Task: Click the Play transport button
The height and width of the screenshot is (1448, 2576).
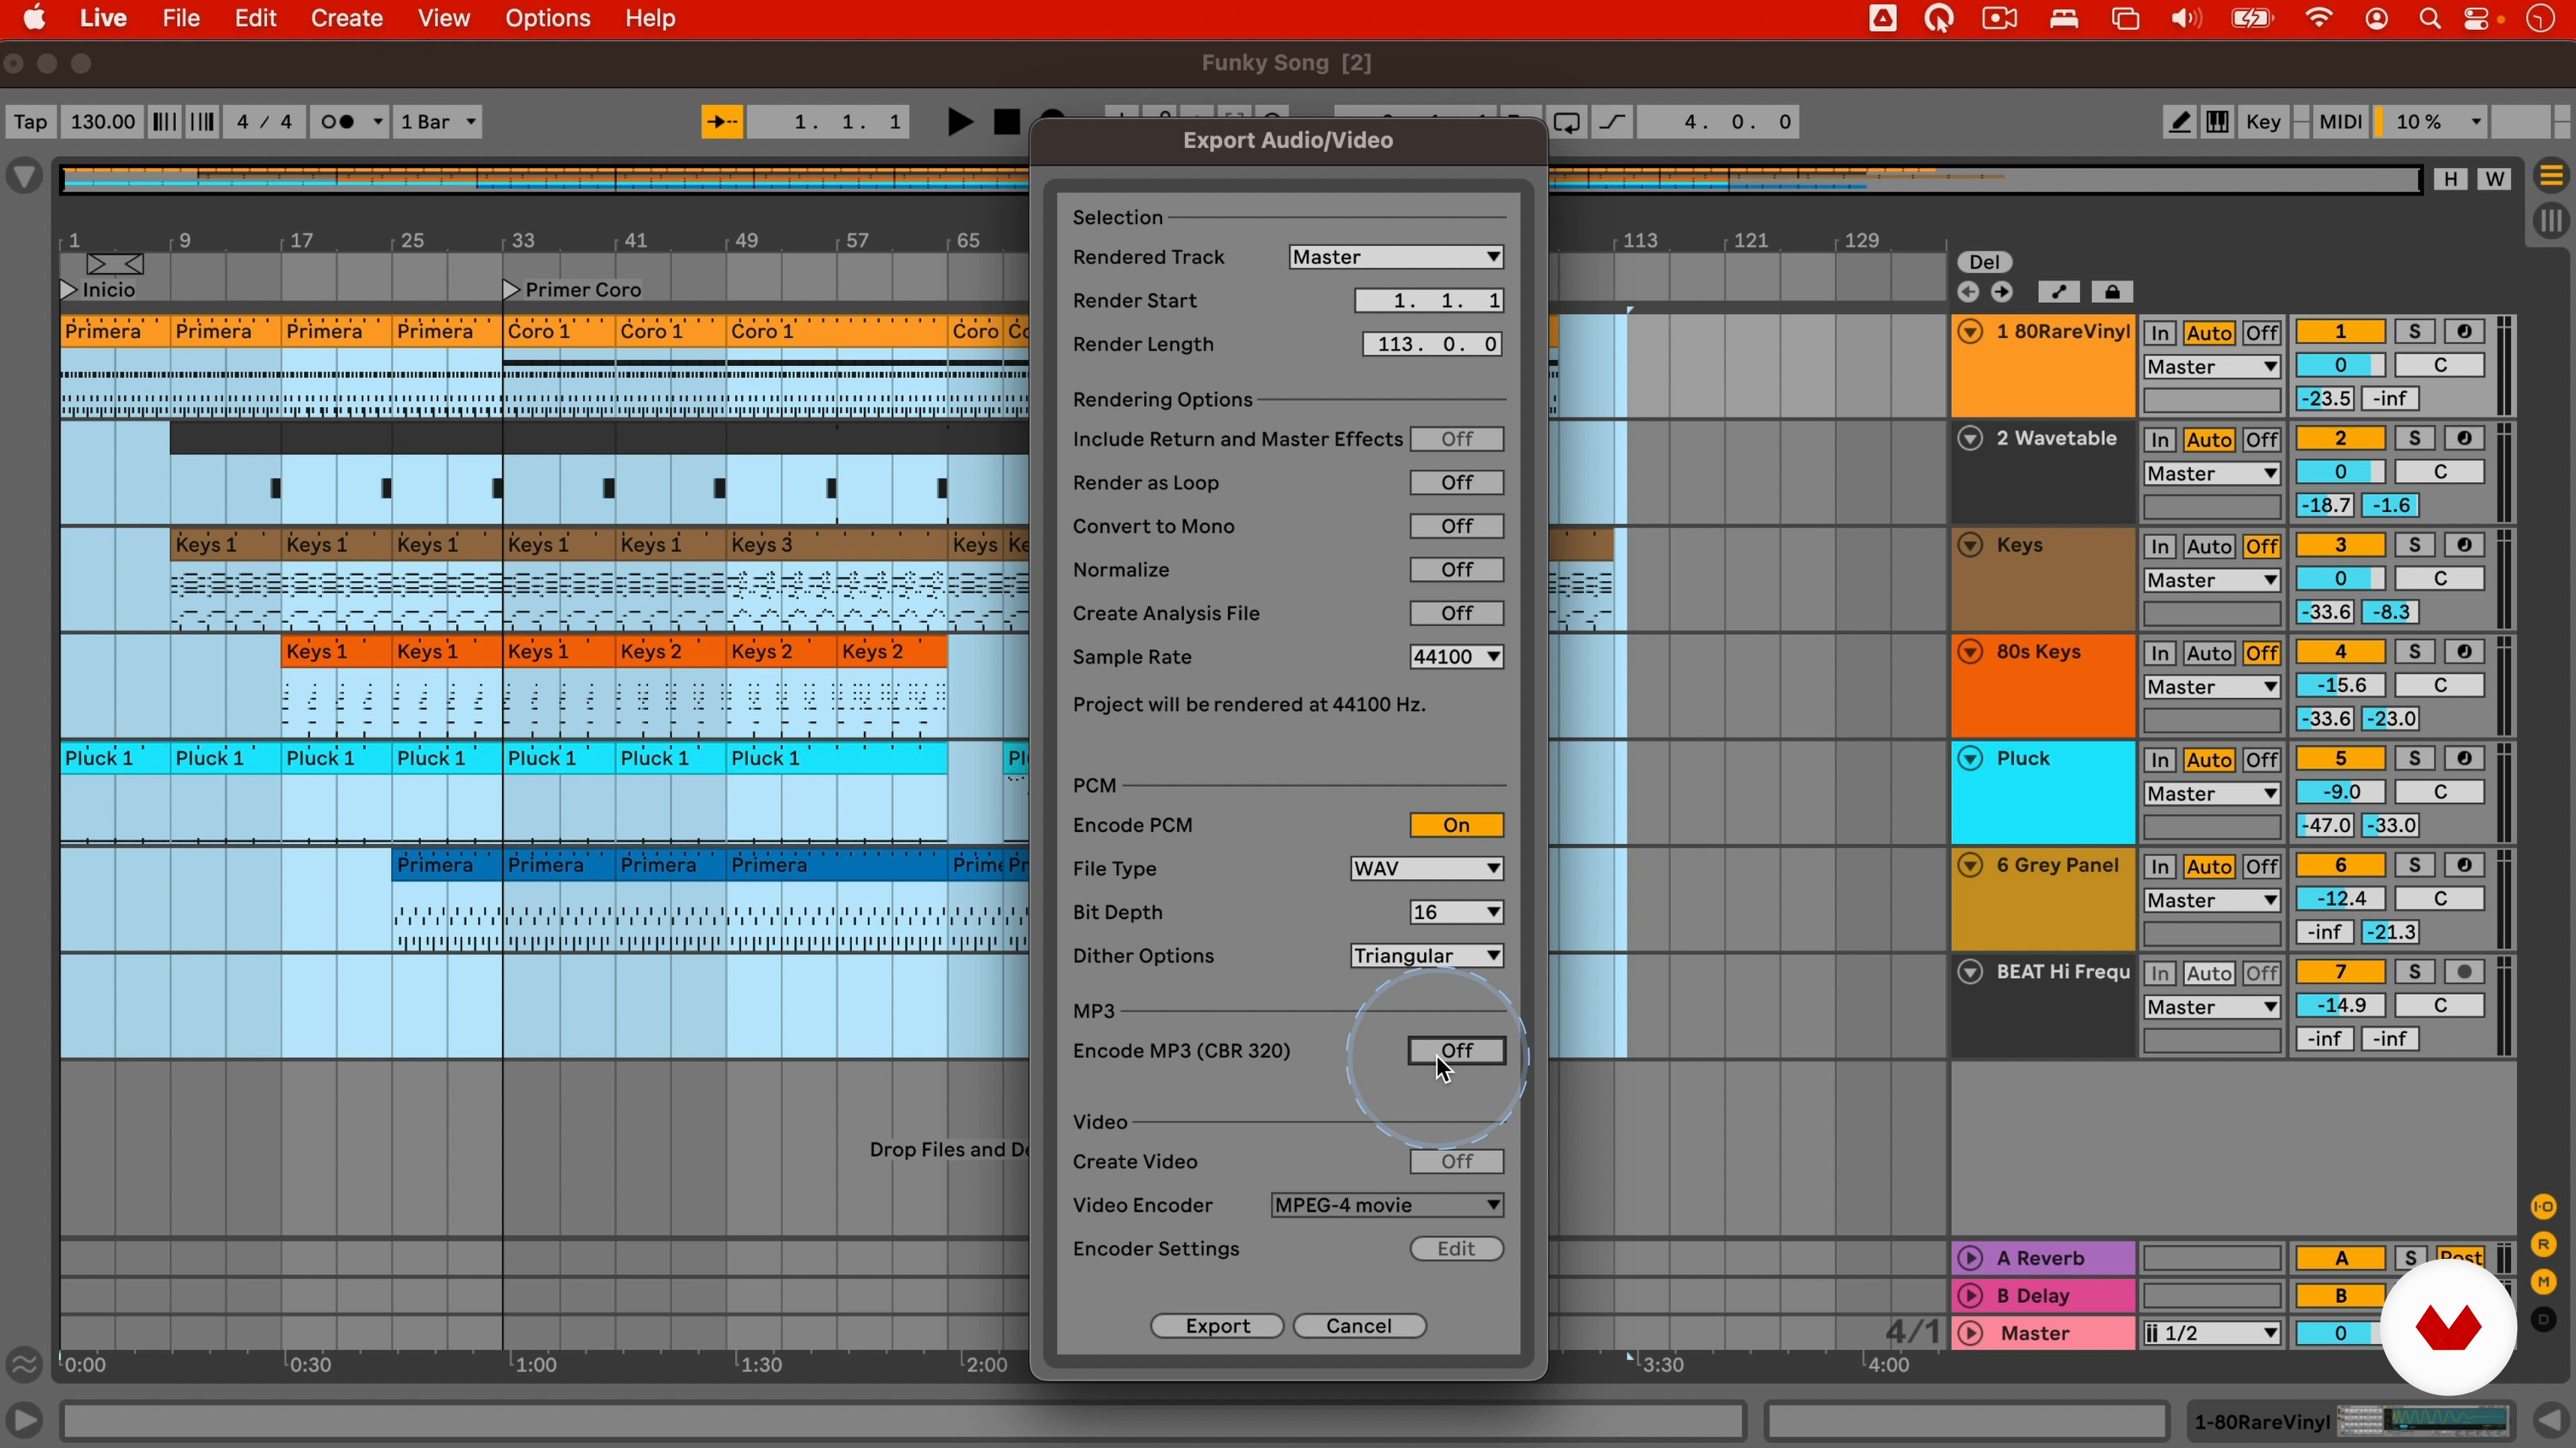Action: pos(959,122)
